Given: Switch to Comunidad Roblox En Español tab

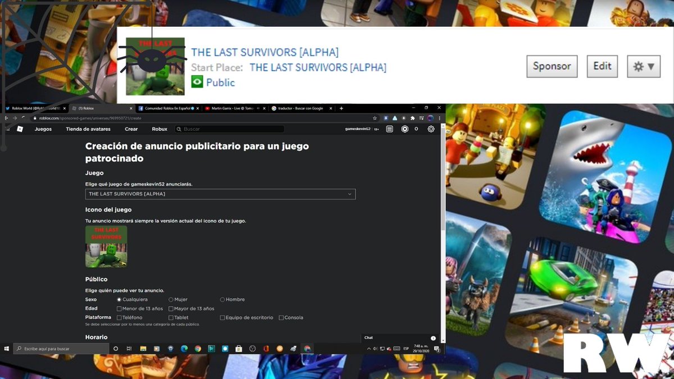Looking at the screenshot, I should point(167,108).
